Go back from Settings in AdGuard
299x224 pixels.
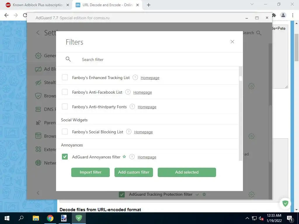pos(38,33)
